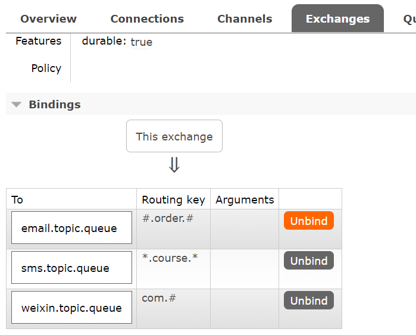
Task: Unbind the email.topic.queue binding
Action: tap(309, 221)
